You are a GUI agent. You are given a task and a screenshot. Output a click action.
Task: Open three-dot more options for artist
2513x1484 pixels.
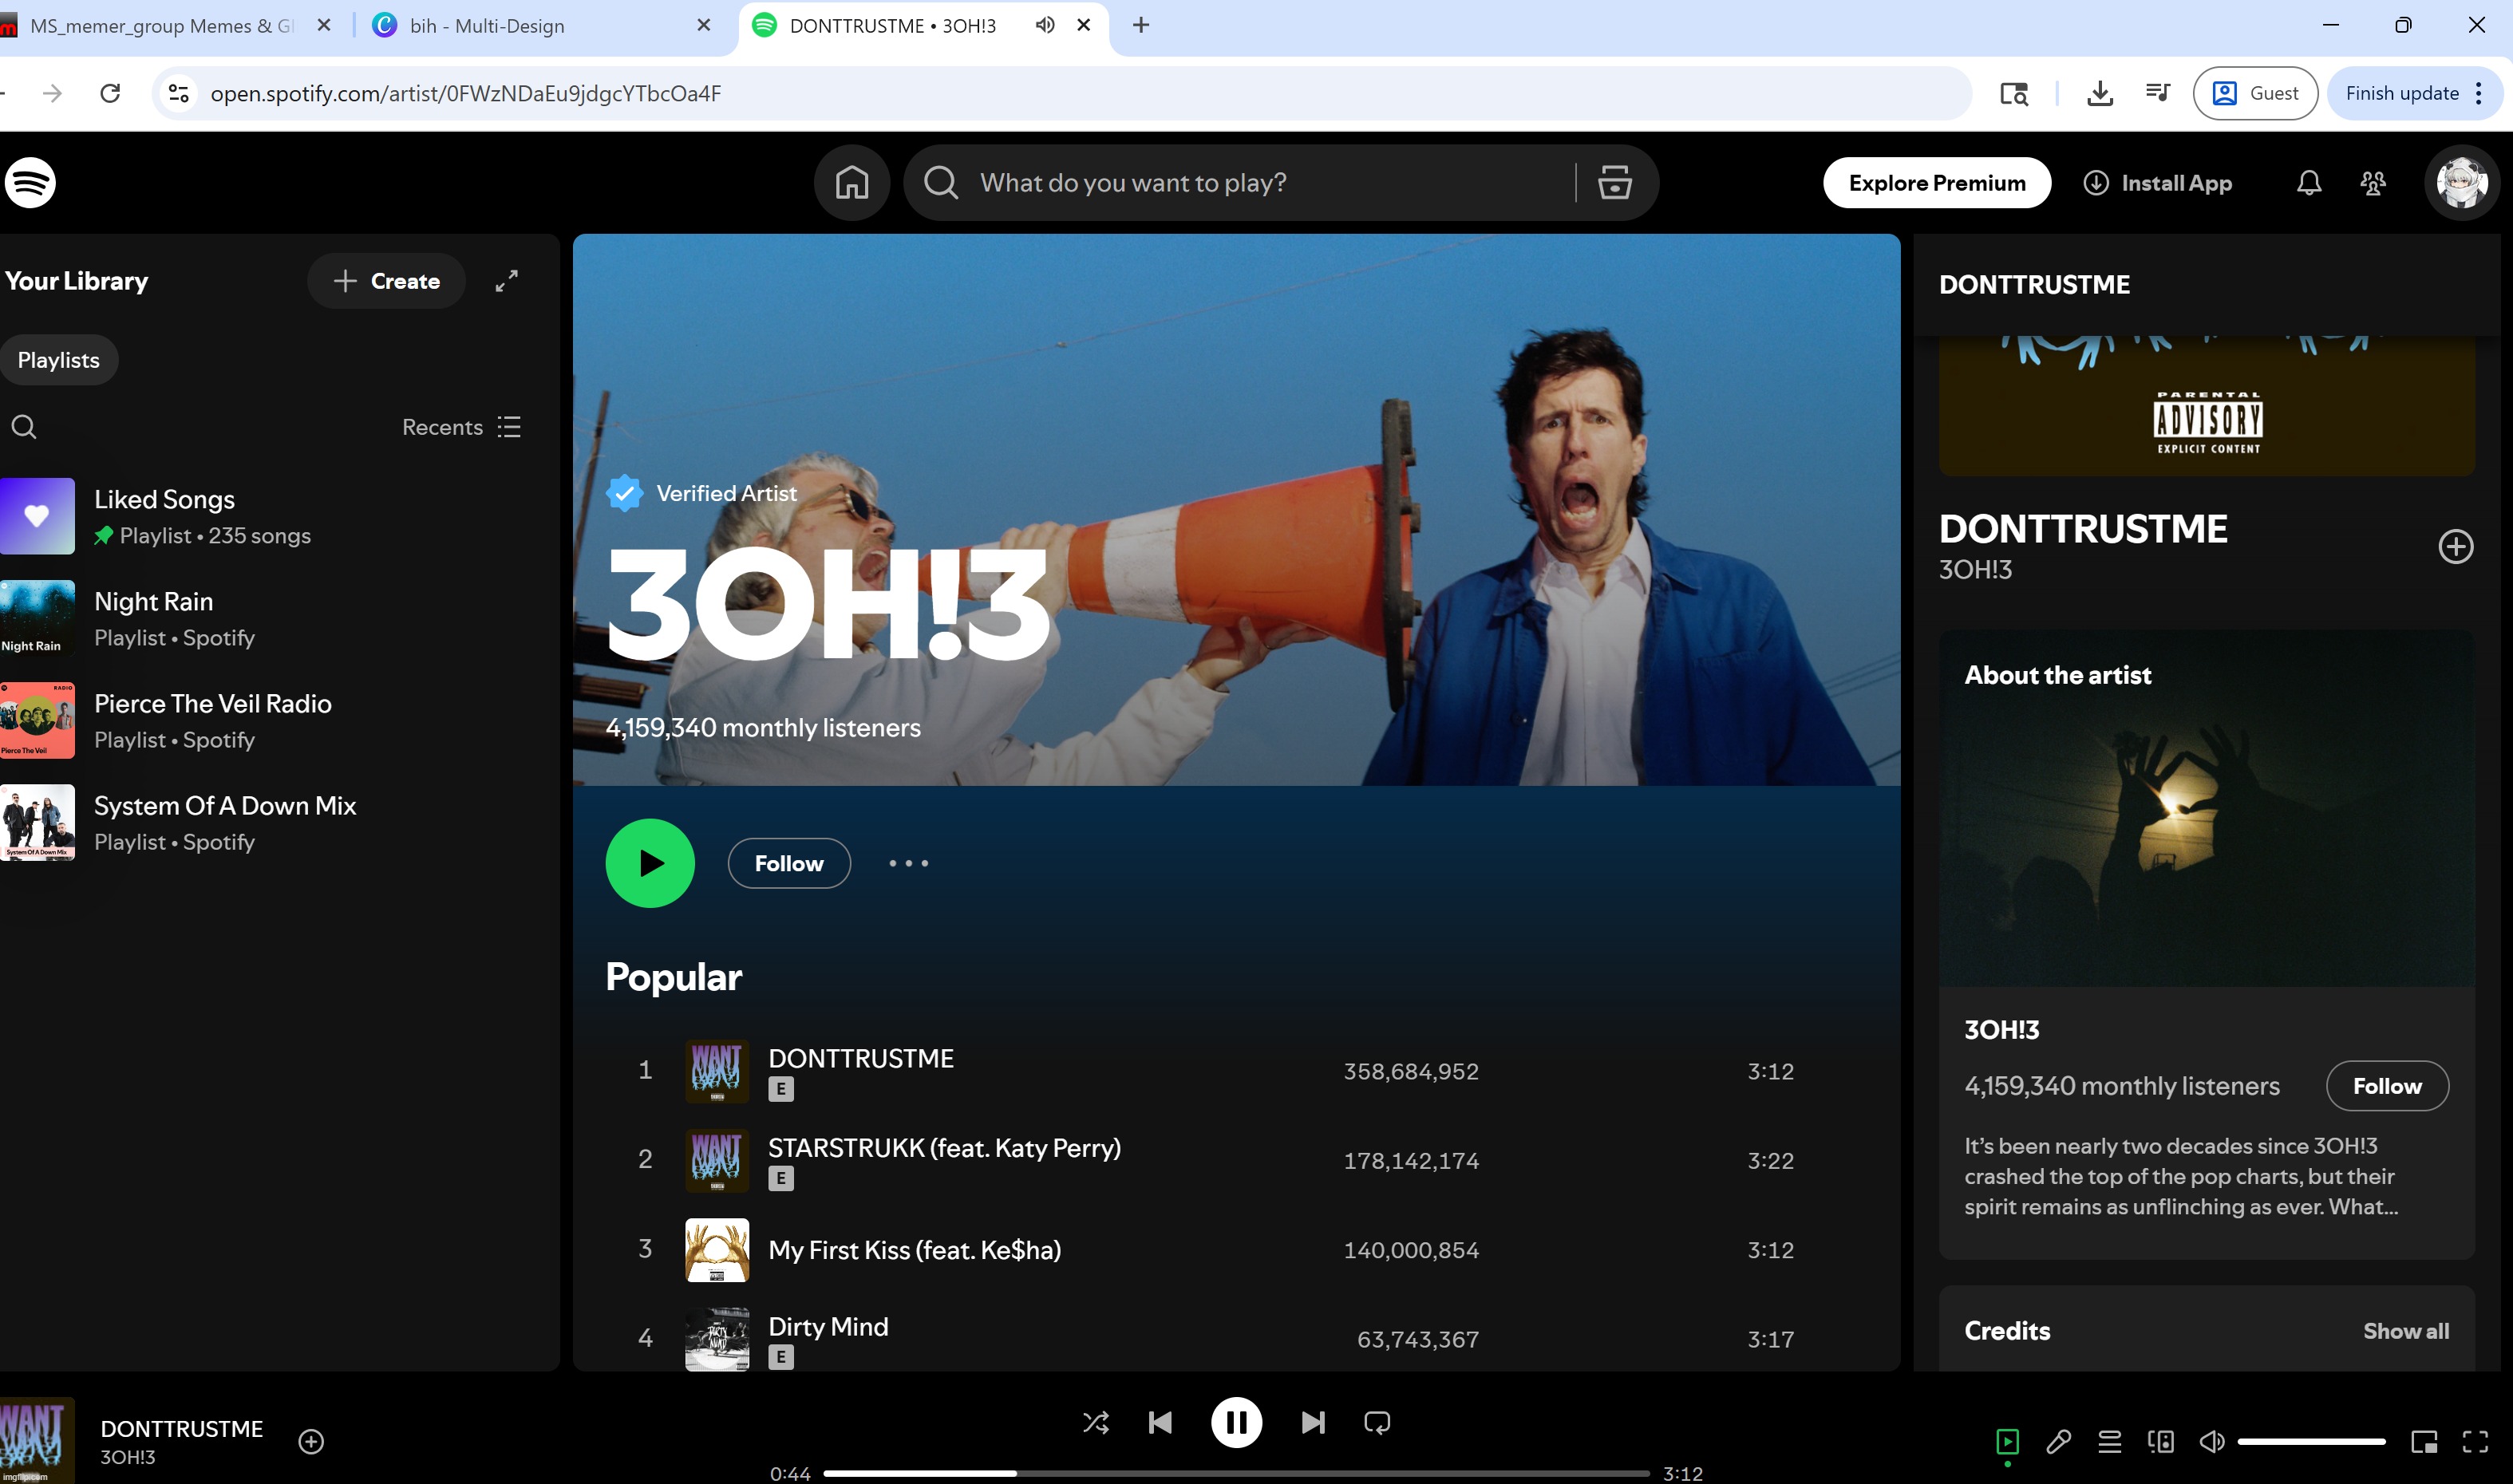pyautogui.click(x=908, y=863)
